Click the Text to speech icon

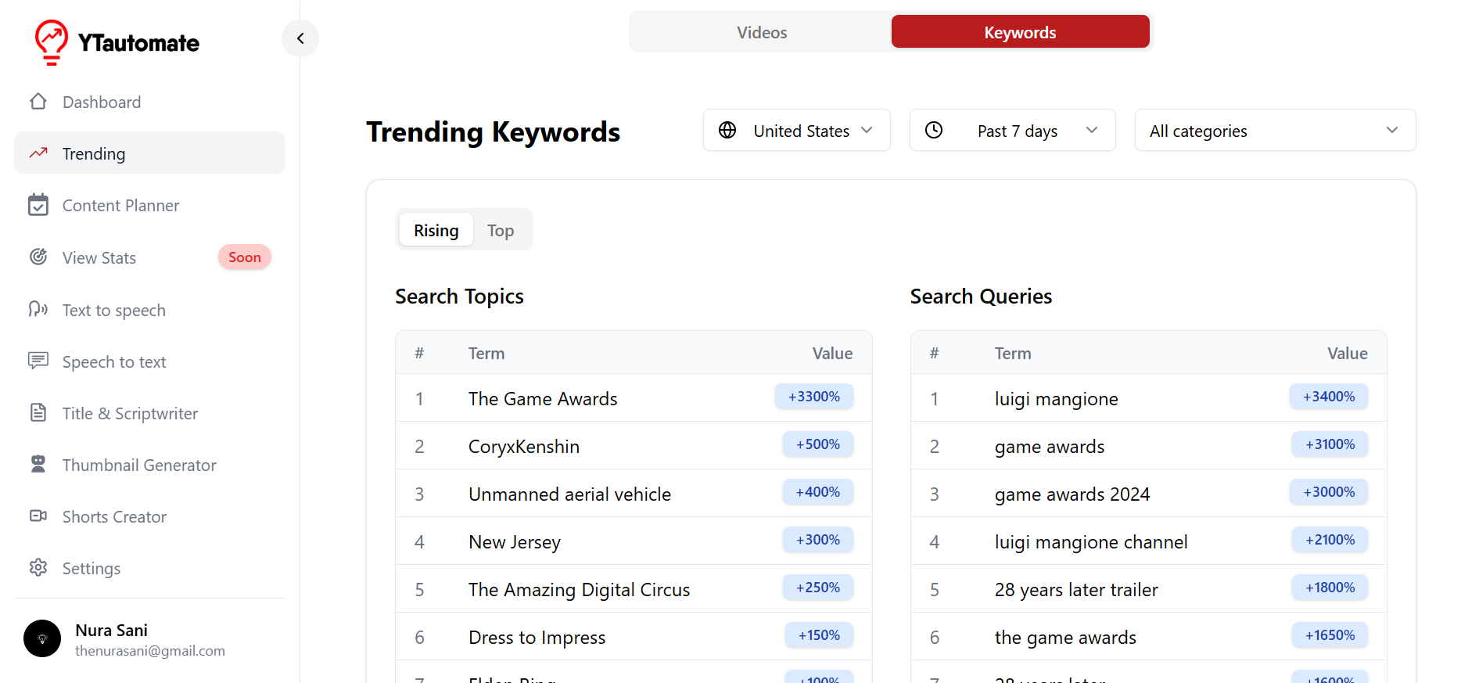pyautogui.click(x=38, y=309)
